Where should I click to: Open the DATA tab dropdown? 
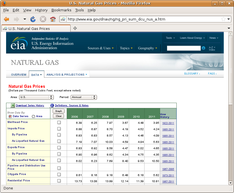(37, 75)
